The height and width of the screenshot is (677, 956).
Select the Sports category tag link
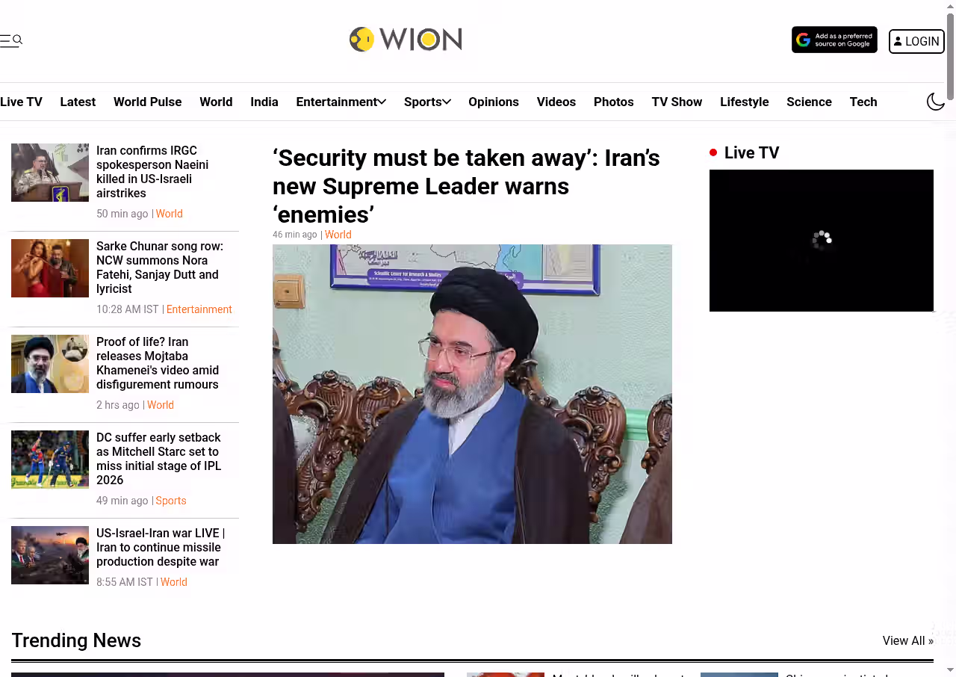point(171,501)
